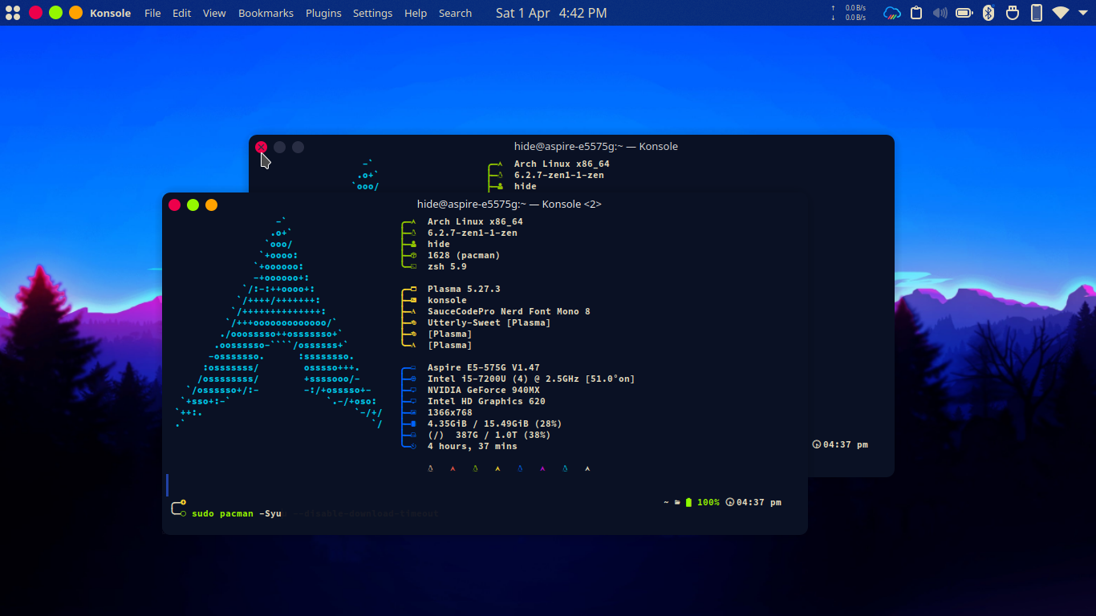
Task: Open the Settings menu
Action: (373, 13)
